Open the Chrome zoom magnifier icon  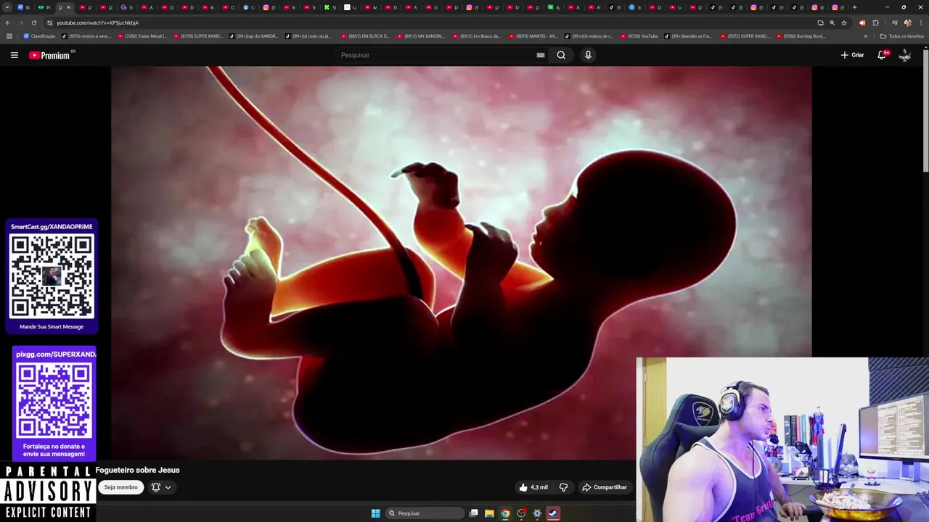coord(832,23)
